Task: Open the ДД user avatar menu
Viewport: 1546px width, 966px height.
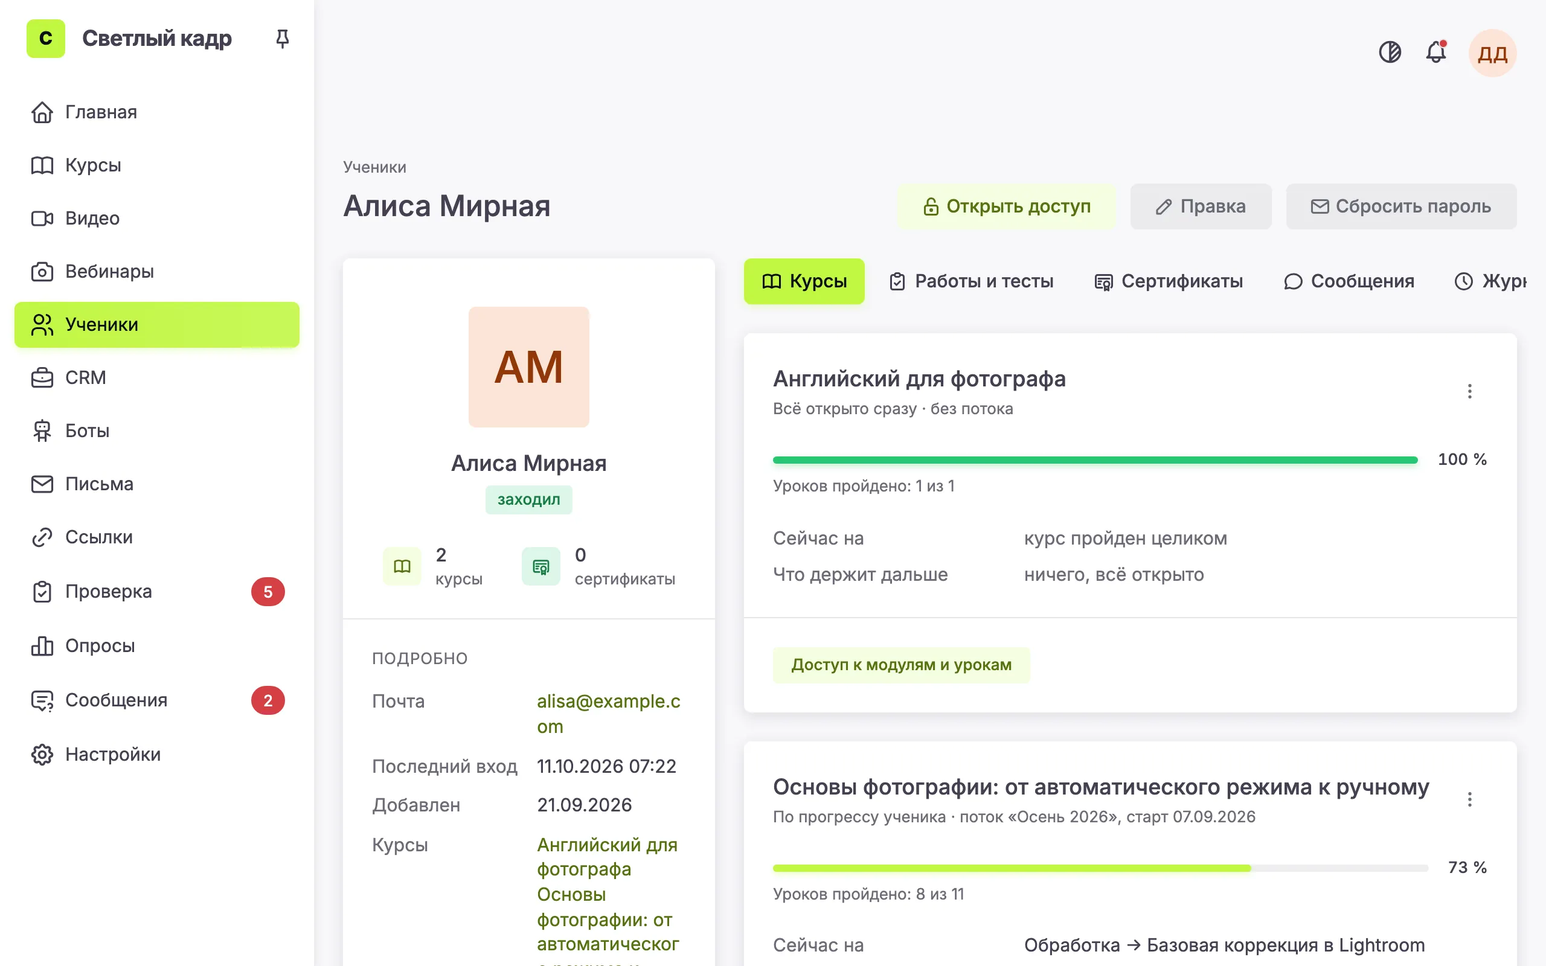Action: point(1492,53)
